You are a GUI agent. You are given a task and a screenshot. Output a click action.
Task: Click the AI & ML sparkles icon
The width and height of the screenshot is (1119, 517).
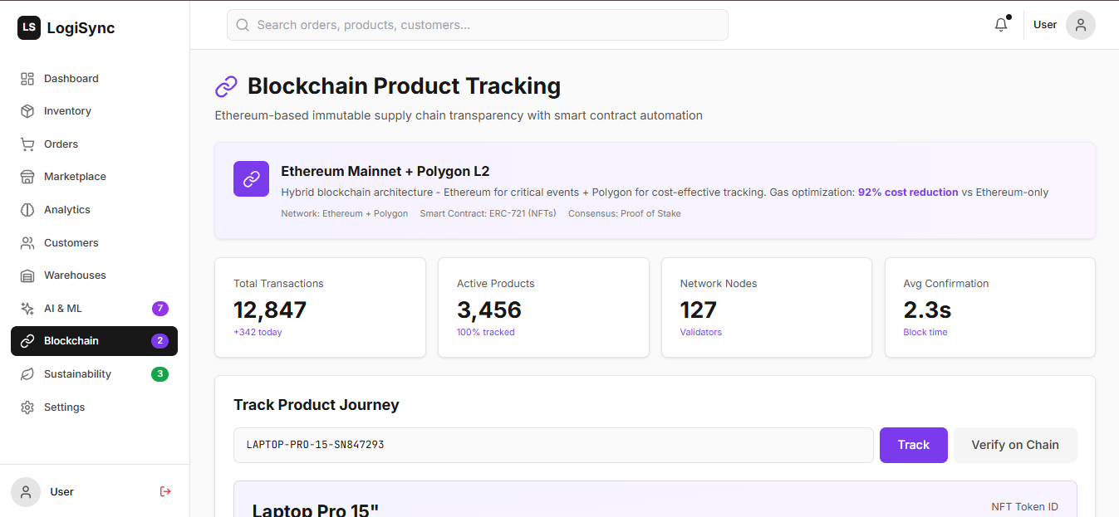(x=27, y=309)
